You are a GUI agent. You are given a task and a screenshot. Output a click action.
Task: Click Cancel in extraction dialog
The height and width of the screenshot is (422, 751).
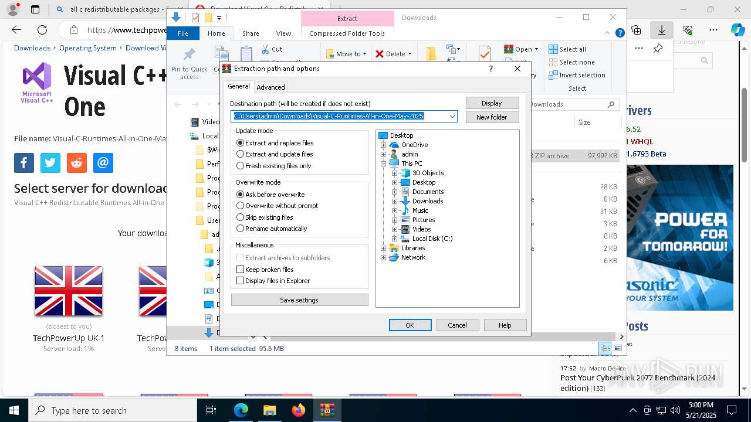pos(458,325)
